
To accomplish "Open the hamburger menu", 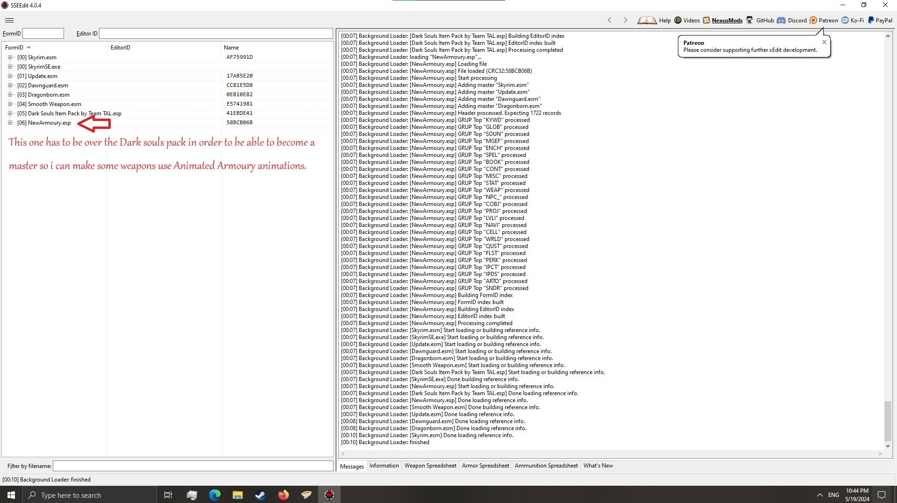I will 9,20.
